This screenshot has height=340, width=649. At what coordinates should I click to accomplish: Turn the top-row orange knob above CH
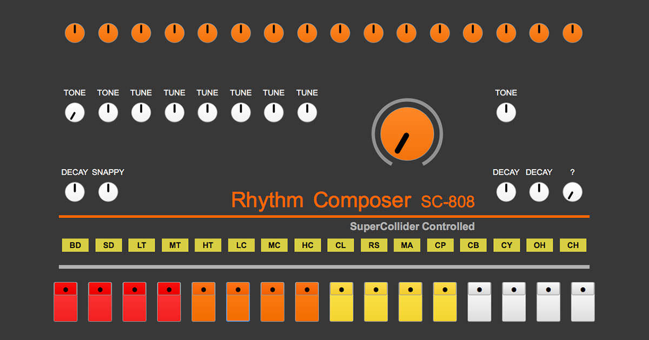coord(572,33)
